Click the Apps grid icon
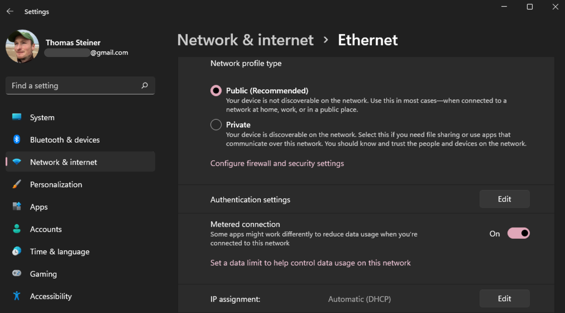Image resolution: width=565 pixels, height=313 pixels. 17,207
